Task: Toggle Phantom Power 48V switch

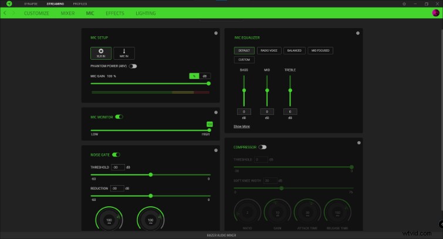Action: point(133,66)
